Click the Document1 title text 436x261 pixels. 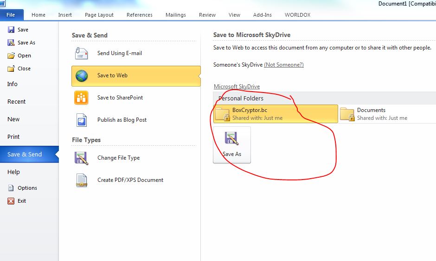[x=392, y=4]
